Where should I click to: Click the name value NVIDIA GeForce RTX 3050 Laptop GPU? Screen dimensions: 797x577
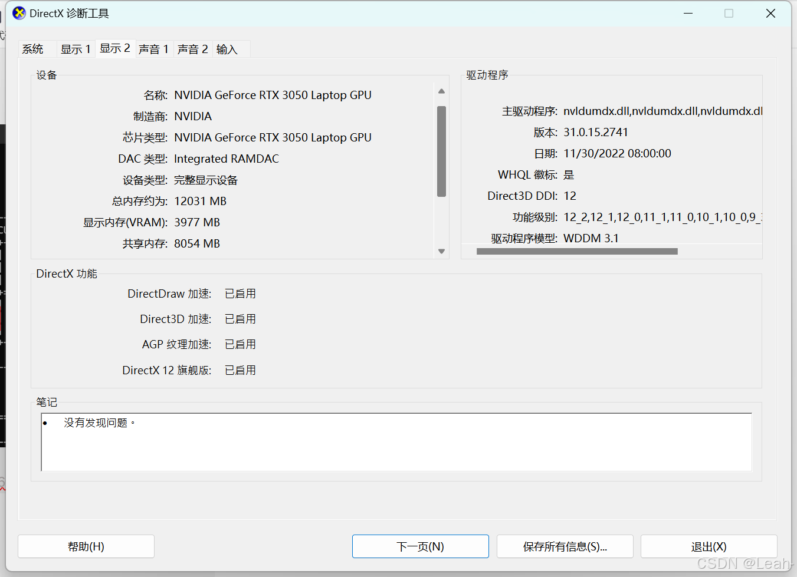tap(273, 95)
